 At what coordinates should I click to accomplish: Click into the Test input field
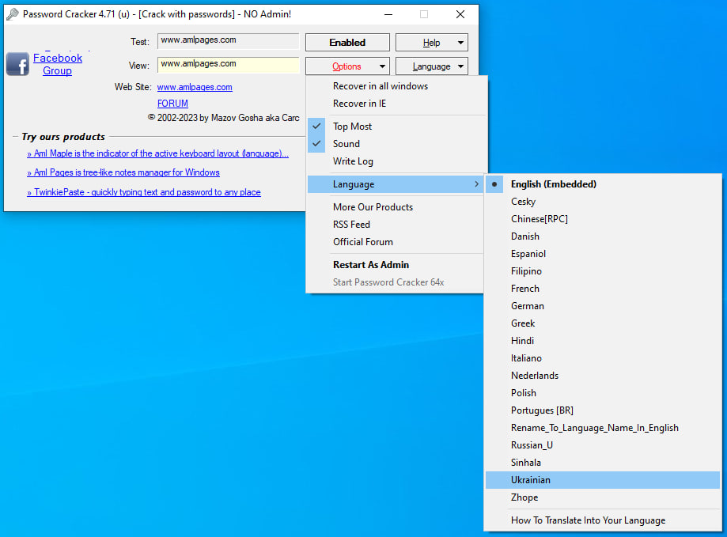coord(229,41)
